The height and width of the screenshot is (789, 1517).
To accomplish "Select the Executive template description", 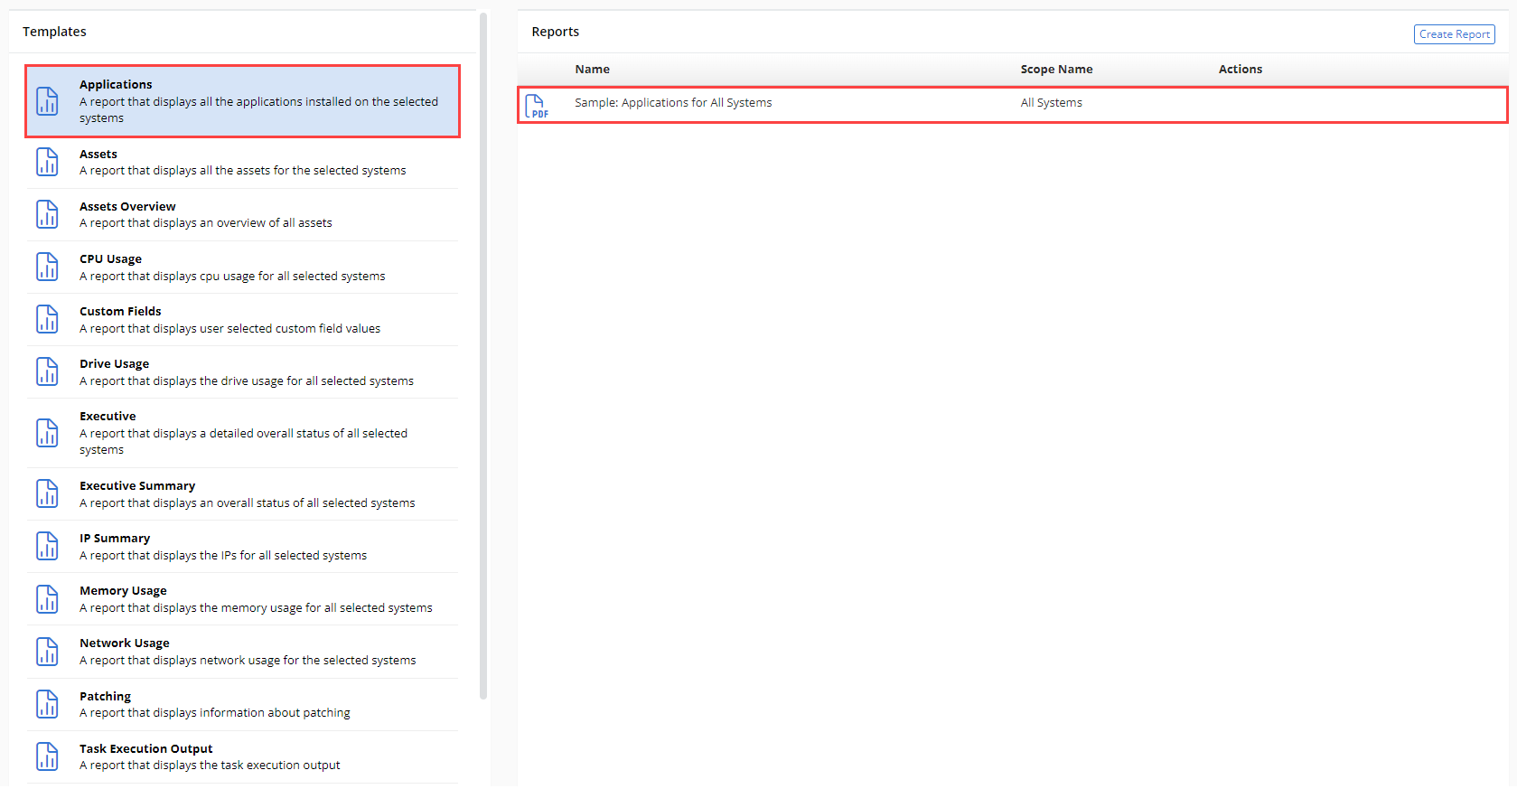I will pyautogui.click(x=243, y=442).
